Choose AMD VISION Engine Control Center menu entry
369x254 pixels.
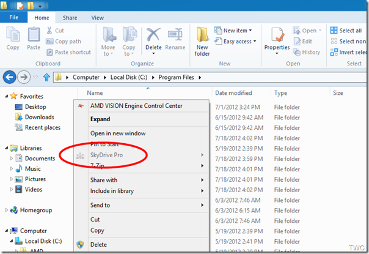coord(141,106)
